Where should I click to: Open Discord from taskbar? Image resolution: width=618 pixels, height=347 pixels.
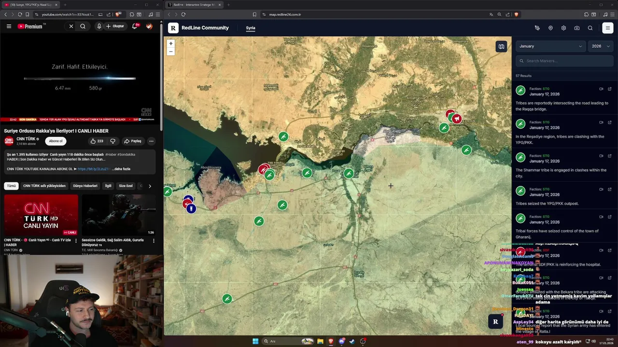pos(341,341)
